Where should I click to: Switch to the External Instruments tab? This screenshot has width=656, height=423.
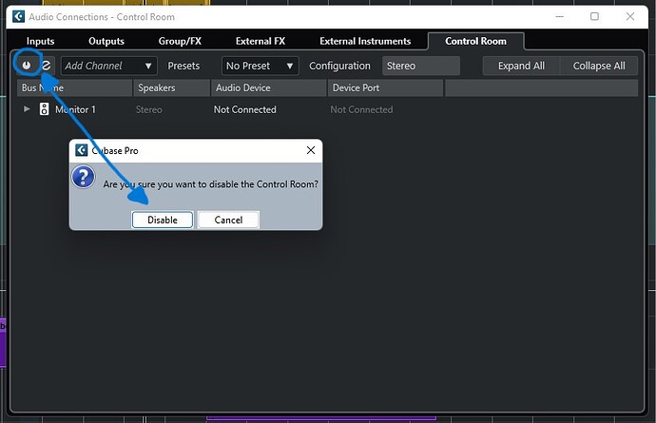[x=365, y=41]
